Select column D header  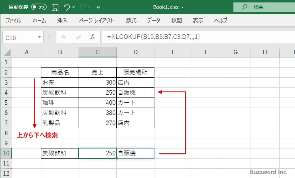[x=135, y=52]
